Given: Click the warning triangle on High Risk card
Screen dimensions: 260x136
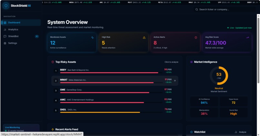Looking at the screenshot, I should [x=144, y=37].
